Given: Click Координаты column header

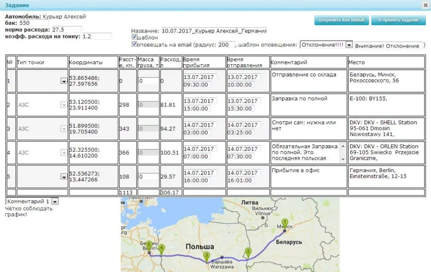Looking at the screenshot, I should pos(86,62).
